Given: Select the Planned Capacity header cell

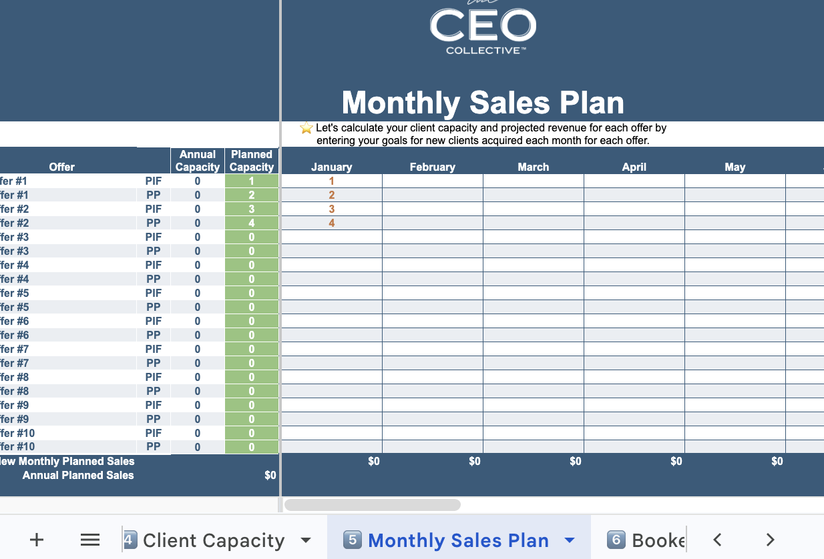Looking at the screenshot, I should (x=252, y=161).
